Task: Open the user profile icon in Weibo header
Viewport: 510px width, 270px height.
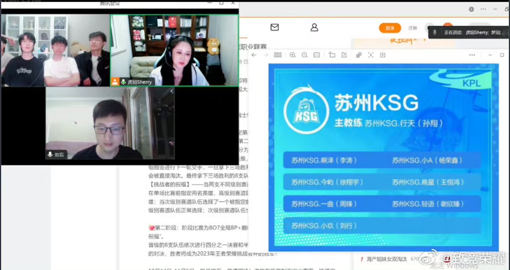Action: tap(314, 27)
